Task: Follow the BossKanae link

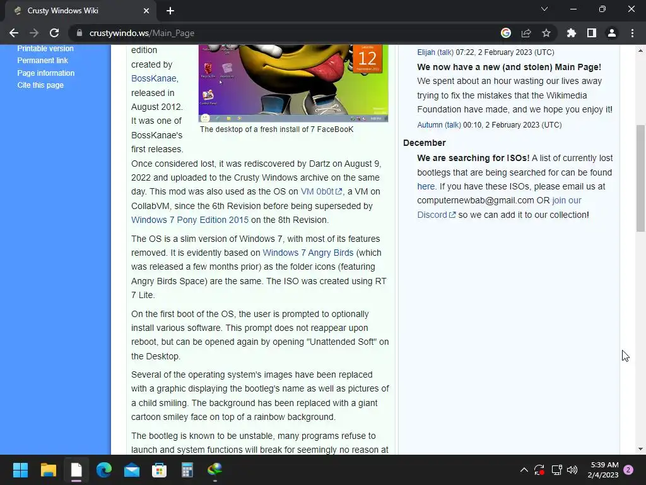Action: (154, 78)
